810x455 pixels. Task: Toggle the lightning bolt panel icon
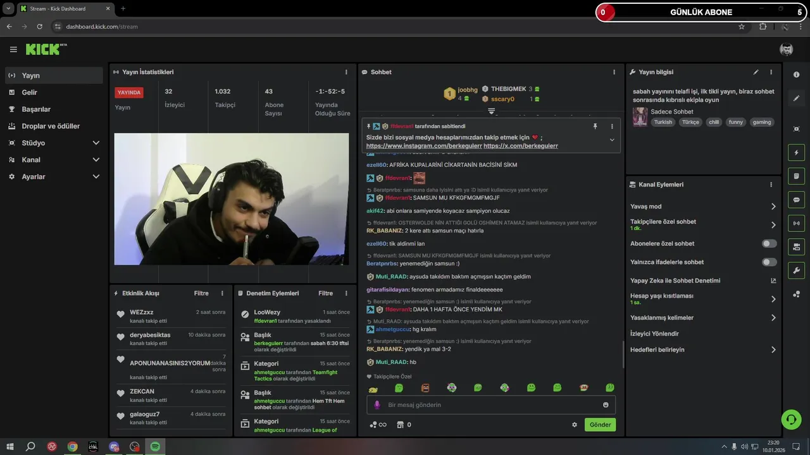click(x=796, y=152)
